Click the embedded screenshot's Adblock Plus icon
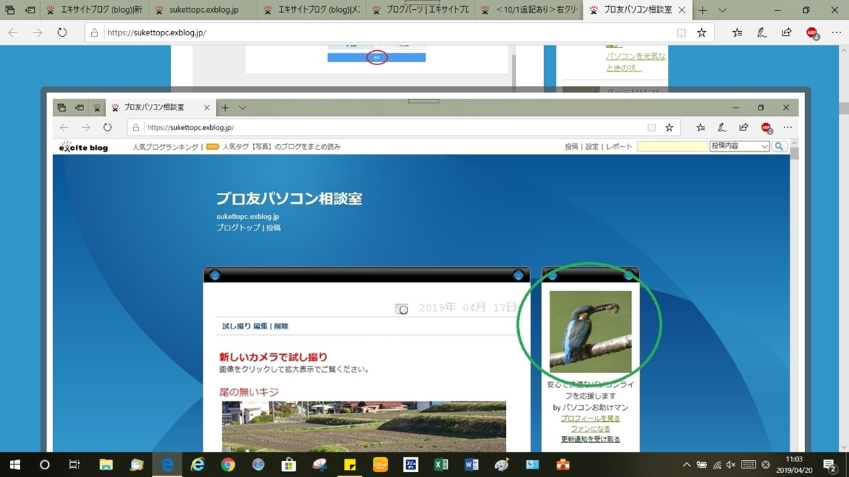 tap(766, 128)
